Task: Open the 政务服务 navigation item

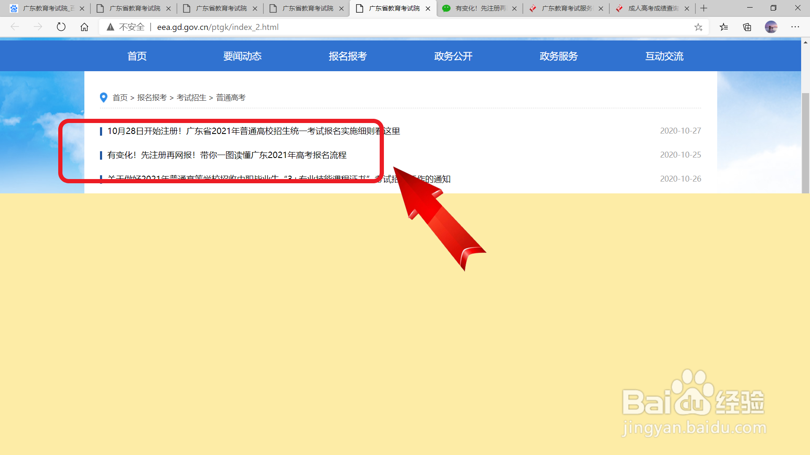Action: 559,56
